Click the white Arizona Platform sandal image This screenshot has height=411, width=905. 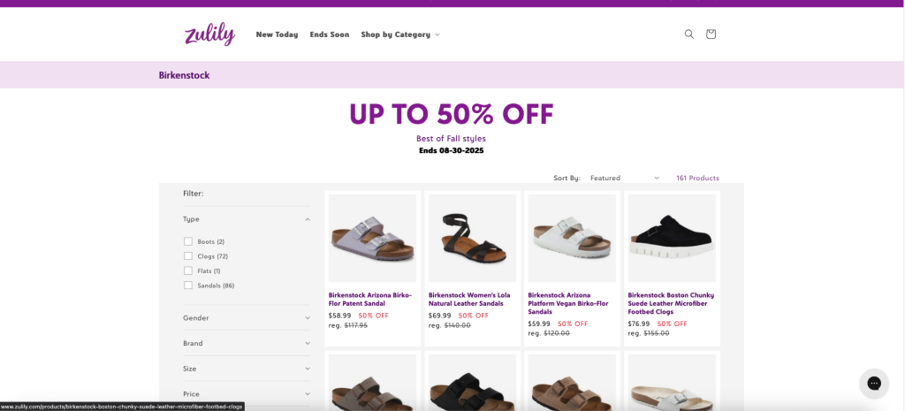[x=572, y=238]
